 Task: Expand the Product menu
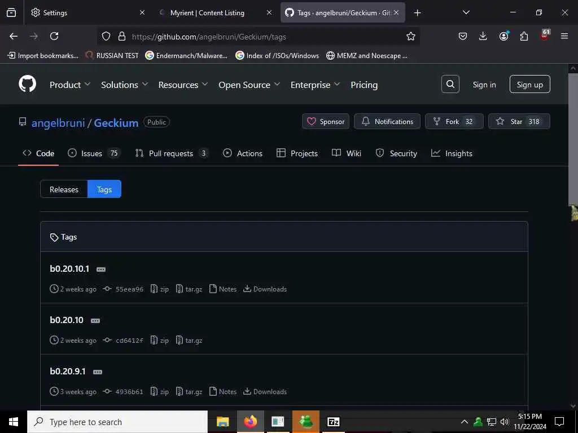(x=70, y=85)
